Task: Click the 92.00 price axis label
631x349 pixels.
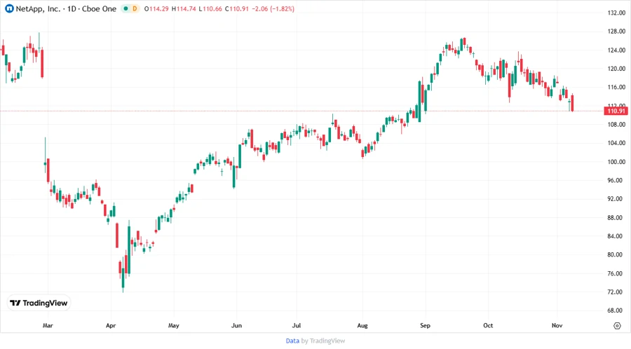Action: tap(616, 199)
